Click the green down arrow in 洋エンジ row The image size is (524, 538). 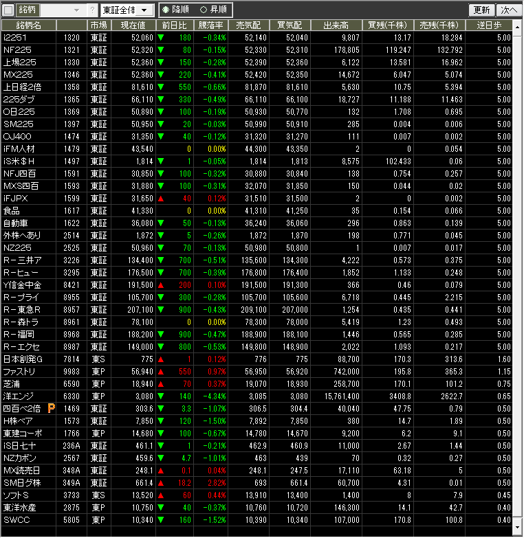(161, 396)
